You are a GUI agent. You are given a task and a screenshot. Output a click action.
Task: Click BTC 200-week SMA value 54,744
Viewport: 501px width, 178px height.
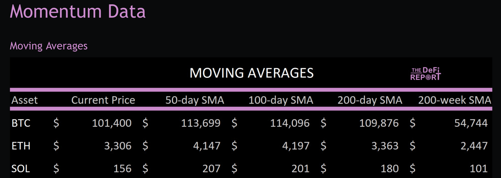point(471,123)
